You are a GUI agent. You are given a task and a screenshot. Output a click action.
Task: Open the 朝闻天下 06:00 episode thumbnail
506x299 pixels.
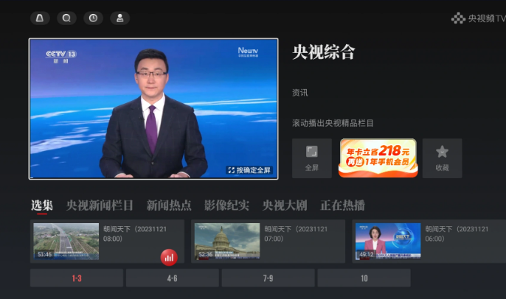click(x=388, y=242)
